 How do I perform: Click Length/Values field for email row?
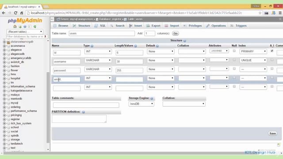point(130,79)
